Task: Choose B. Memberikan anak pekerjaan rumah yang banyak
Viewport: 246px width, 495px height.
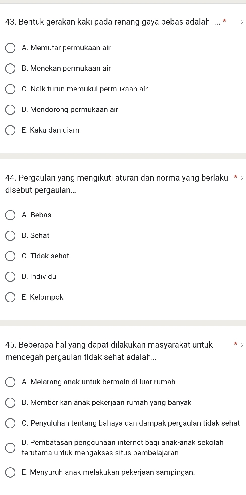Action: [11, 403]
